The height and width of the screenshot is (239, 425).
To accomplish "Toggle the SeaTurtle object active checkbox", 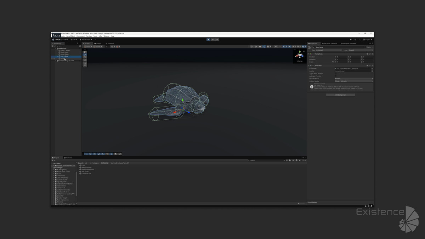I will pos(314,47).
